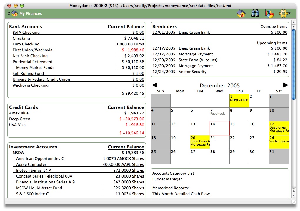Click the Checking balance $ 7,648.31
The height and width of the screenshot is (211, 300).
(134, 38)
